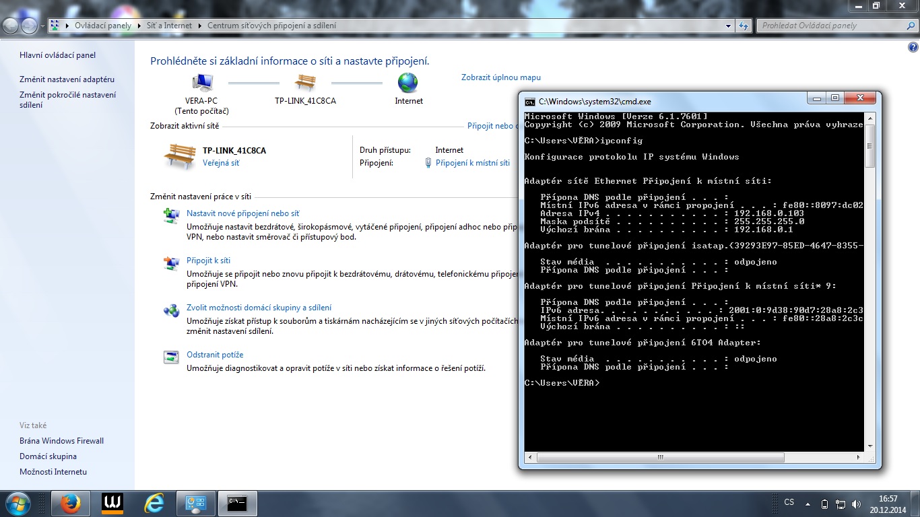Click the large bench icon under active networks
The width and height of the screenshot is (920, 517).
pyautogui.click(x=180, y=157)
